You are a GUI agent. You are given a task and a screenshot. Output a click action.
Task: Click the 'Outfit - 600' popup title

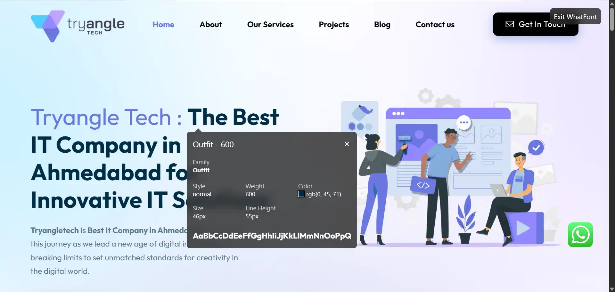point(213,144)
